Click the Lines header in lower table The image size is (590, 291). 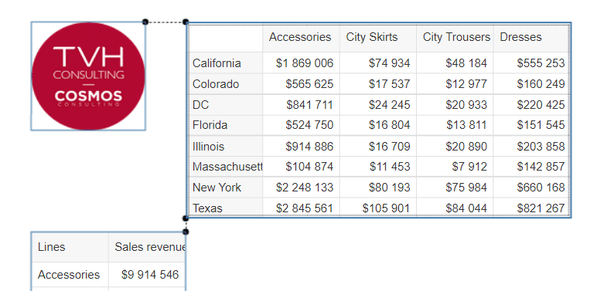[70, 247]
